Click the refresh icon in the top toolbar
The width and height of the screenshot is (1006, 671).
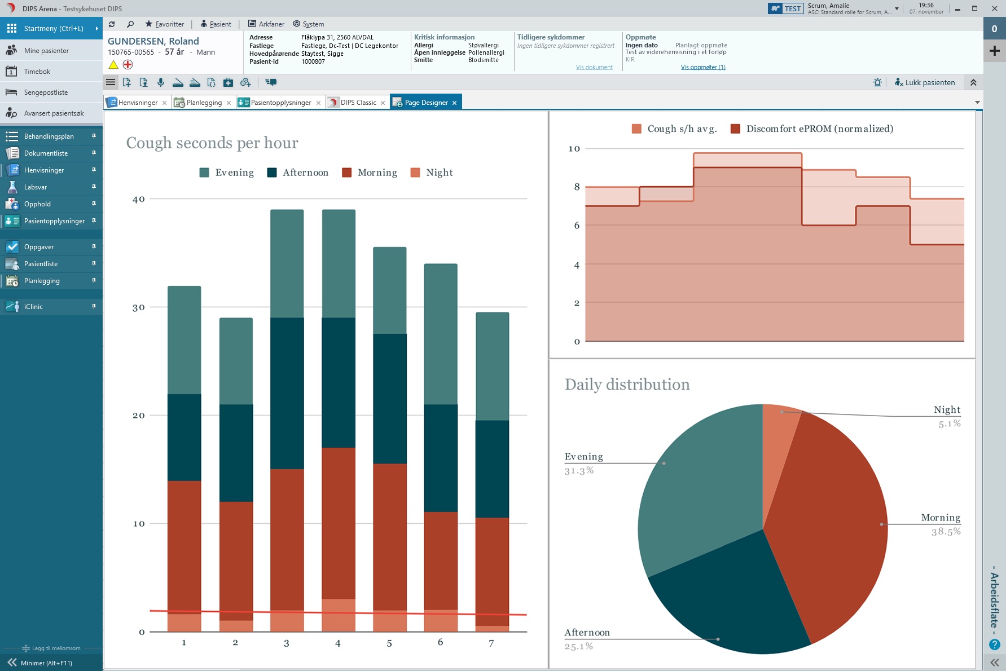[x=112, y=24]
